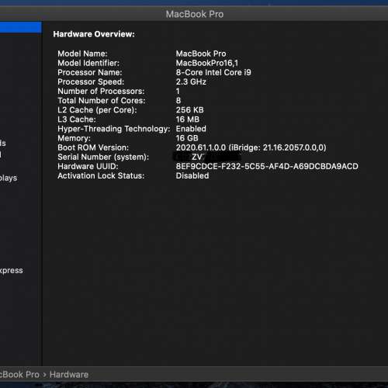Viewport: 388px width, 388px height.
Task: Click the '2020.61.1.0.0 (iBridge: 21.16.2057.0.0,0)' value
Action: pyautogui.click(x=251, y=147)
